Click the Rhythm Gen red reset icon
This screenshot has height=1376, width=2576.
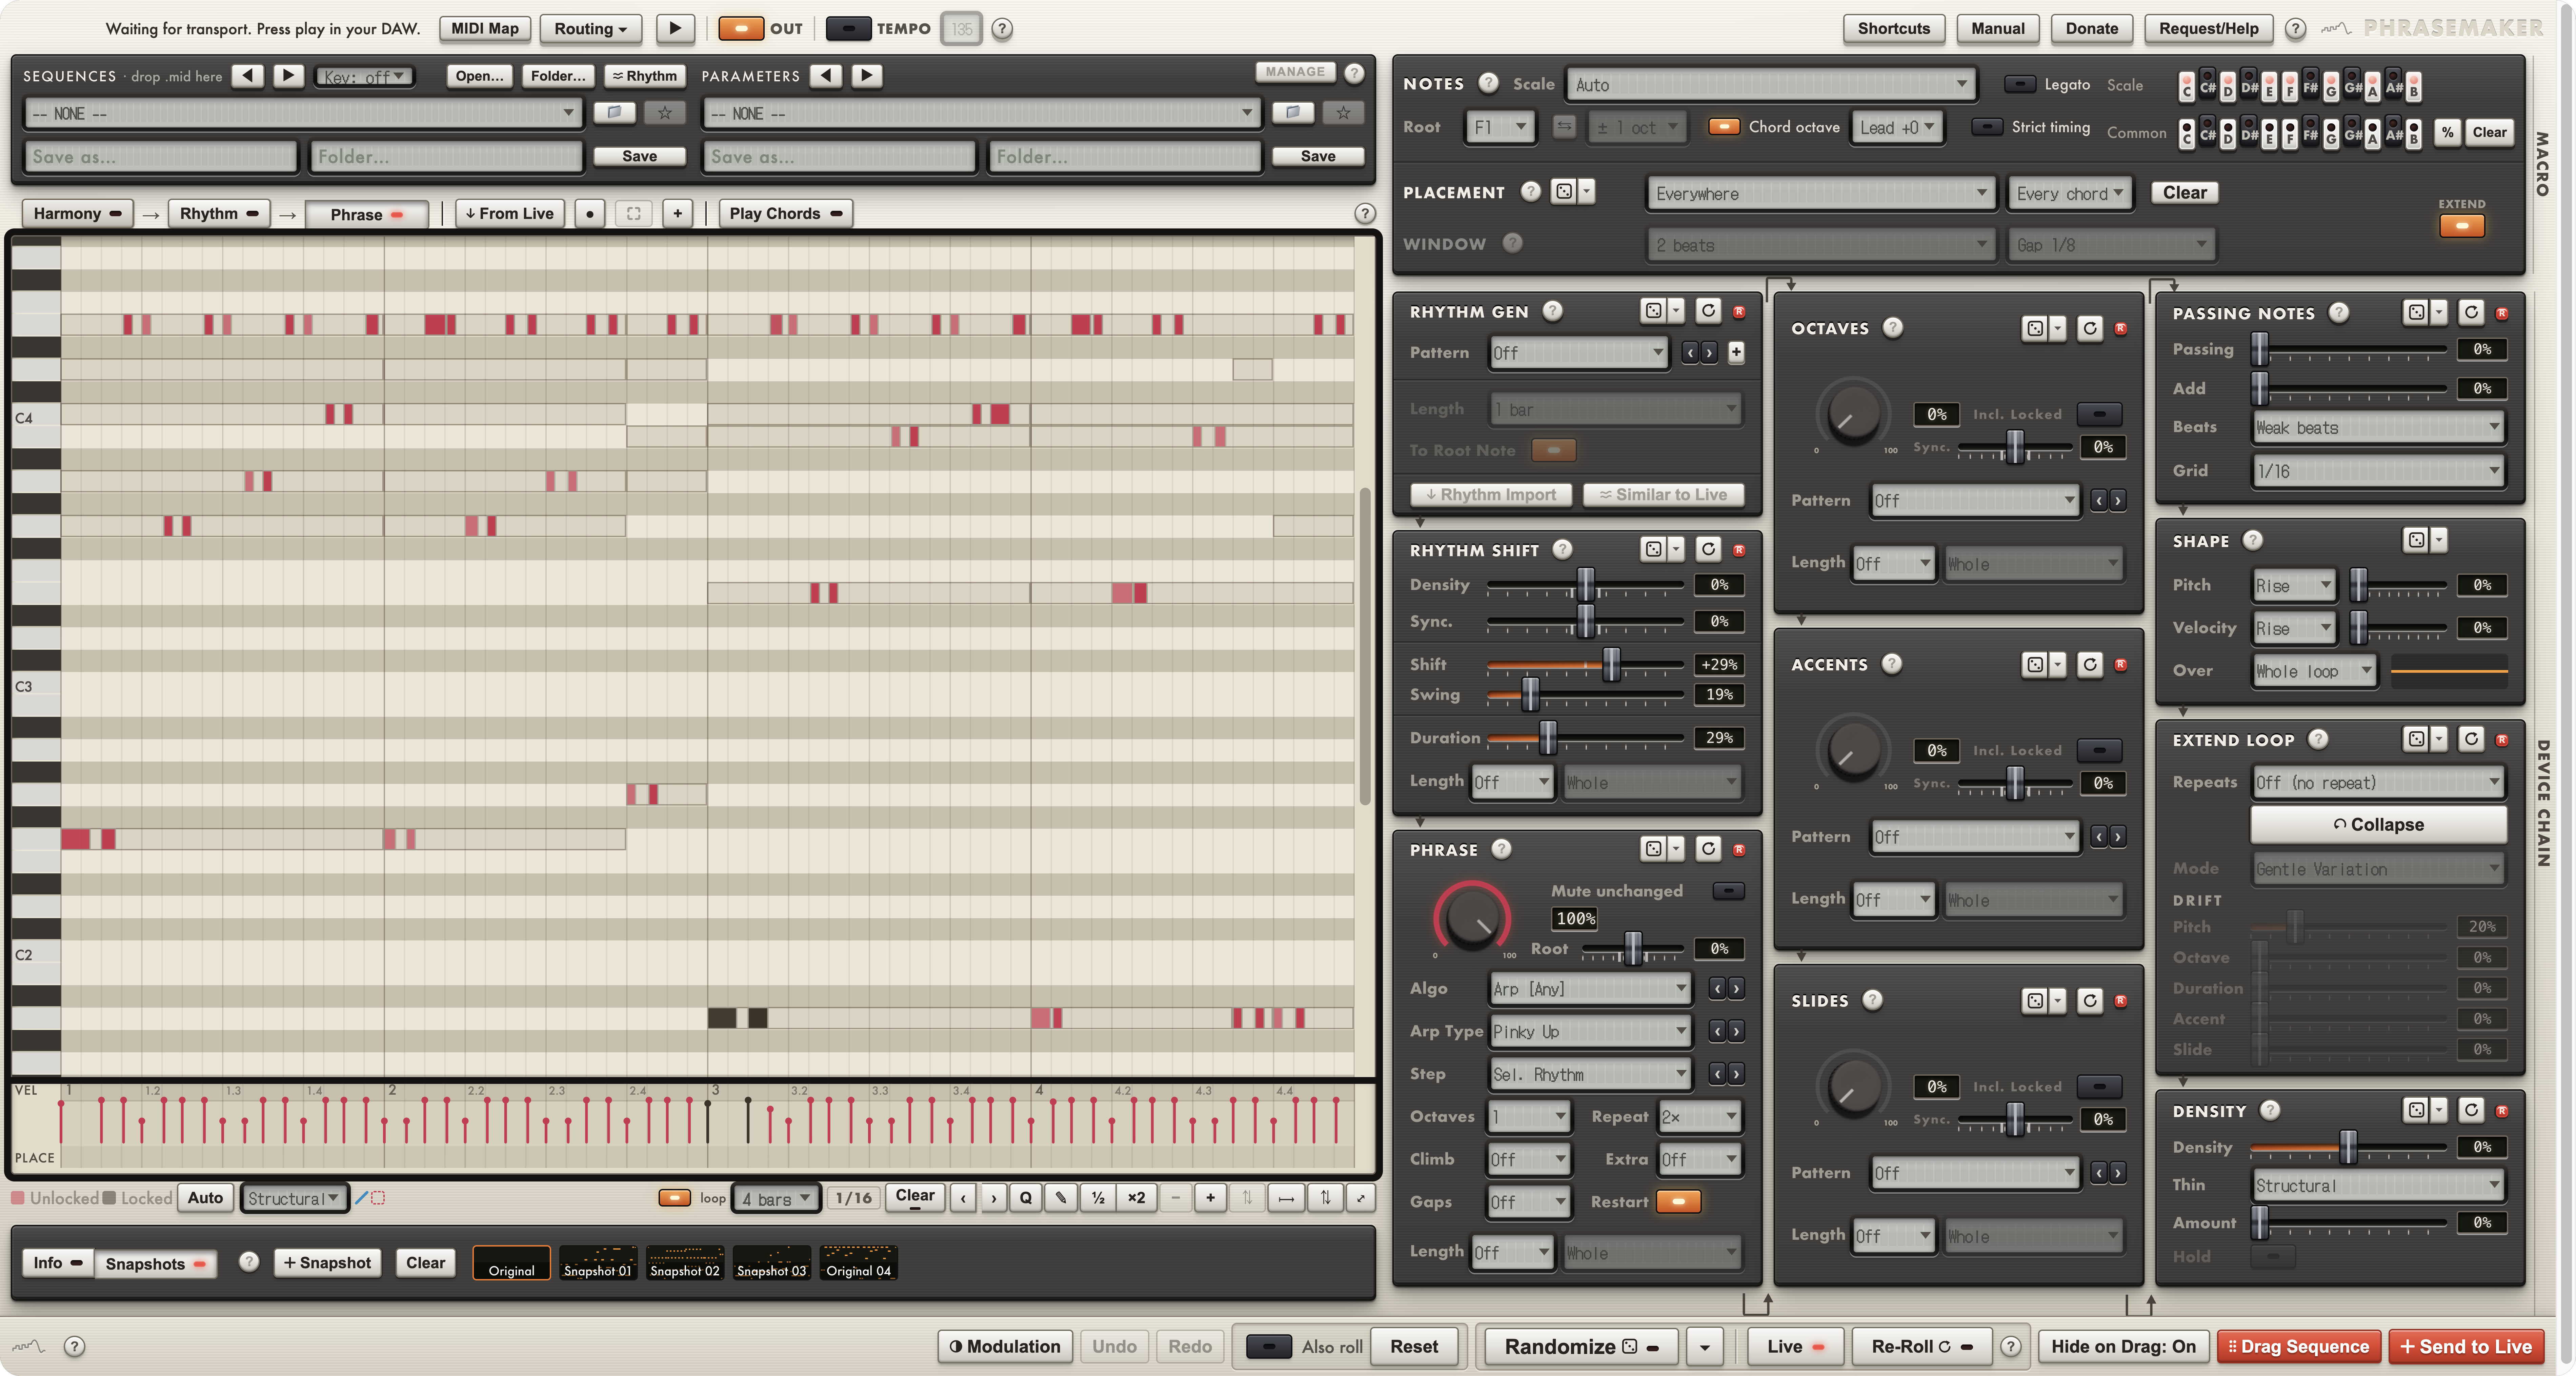pyautogui.click(x=1739, y=312)
